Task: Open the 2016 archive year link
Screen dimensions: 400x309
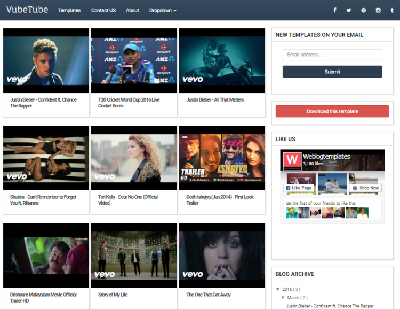Action: click(x=287, y=289)
